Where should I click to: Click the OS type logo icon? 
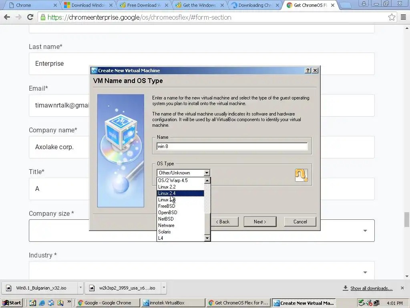tap(301, 175)
